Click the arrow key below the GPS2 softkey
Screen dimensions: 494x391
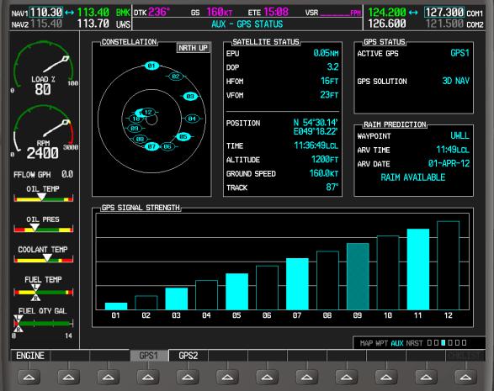[188, 377]
